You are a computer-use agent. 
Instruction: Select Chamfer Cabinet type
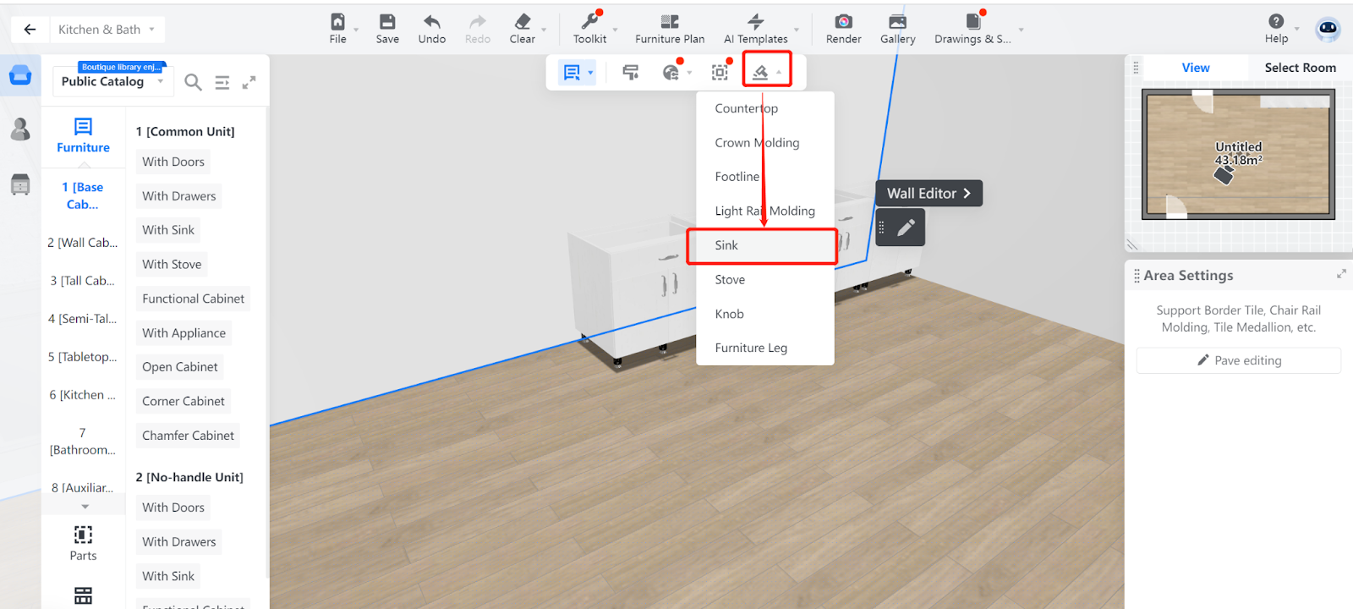189,436
